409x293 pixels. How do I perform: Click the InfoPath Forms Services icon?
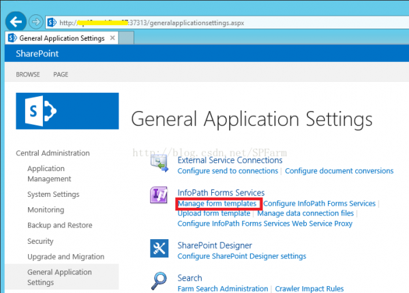point(159,195)
